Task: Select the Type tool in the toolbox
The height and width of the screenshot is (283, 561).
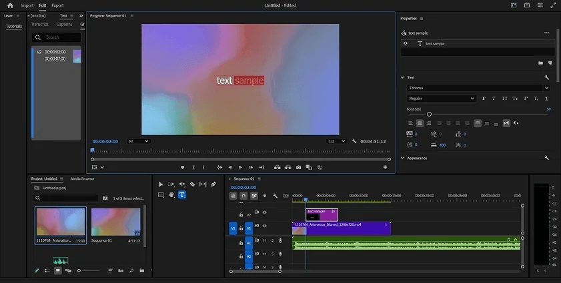Action: (181, 194)
